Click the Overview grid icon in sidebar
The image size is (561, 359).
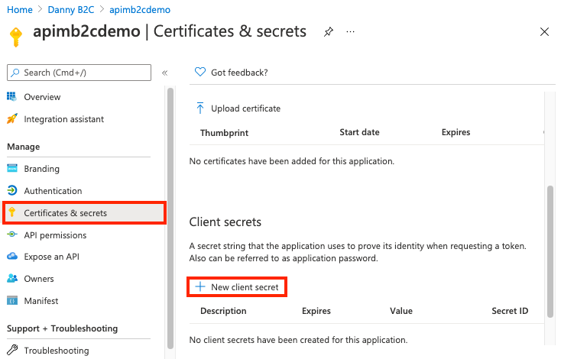[x=11, y=97]
